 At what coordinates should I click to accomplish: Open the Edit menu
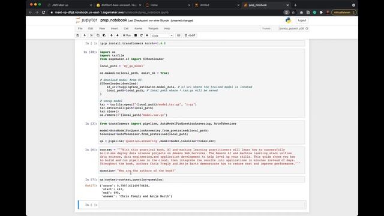91,29
